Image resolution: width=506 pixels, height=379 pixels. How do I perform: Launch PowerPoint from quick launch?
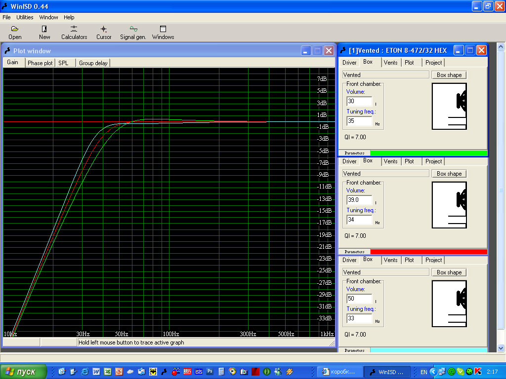(x=119, y=372)
